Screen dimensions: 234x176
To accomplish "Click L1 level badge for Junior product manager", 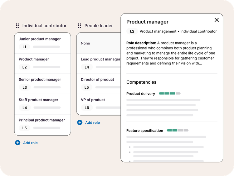I will pos(24,47).
